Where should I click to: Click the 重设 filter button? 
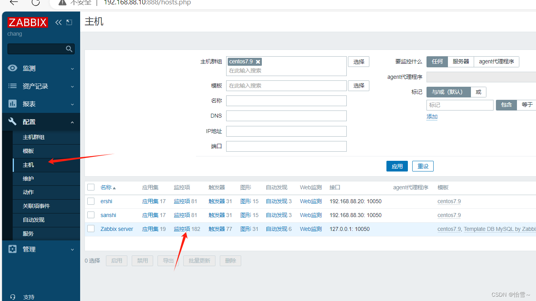coord(423,166)
